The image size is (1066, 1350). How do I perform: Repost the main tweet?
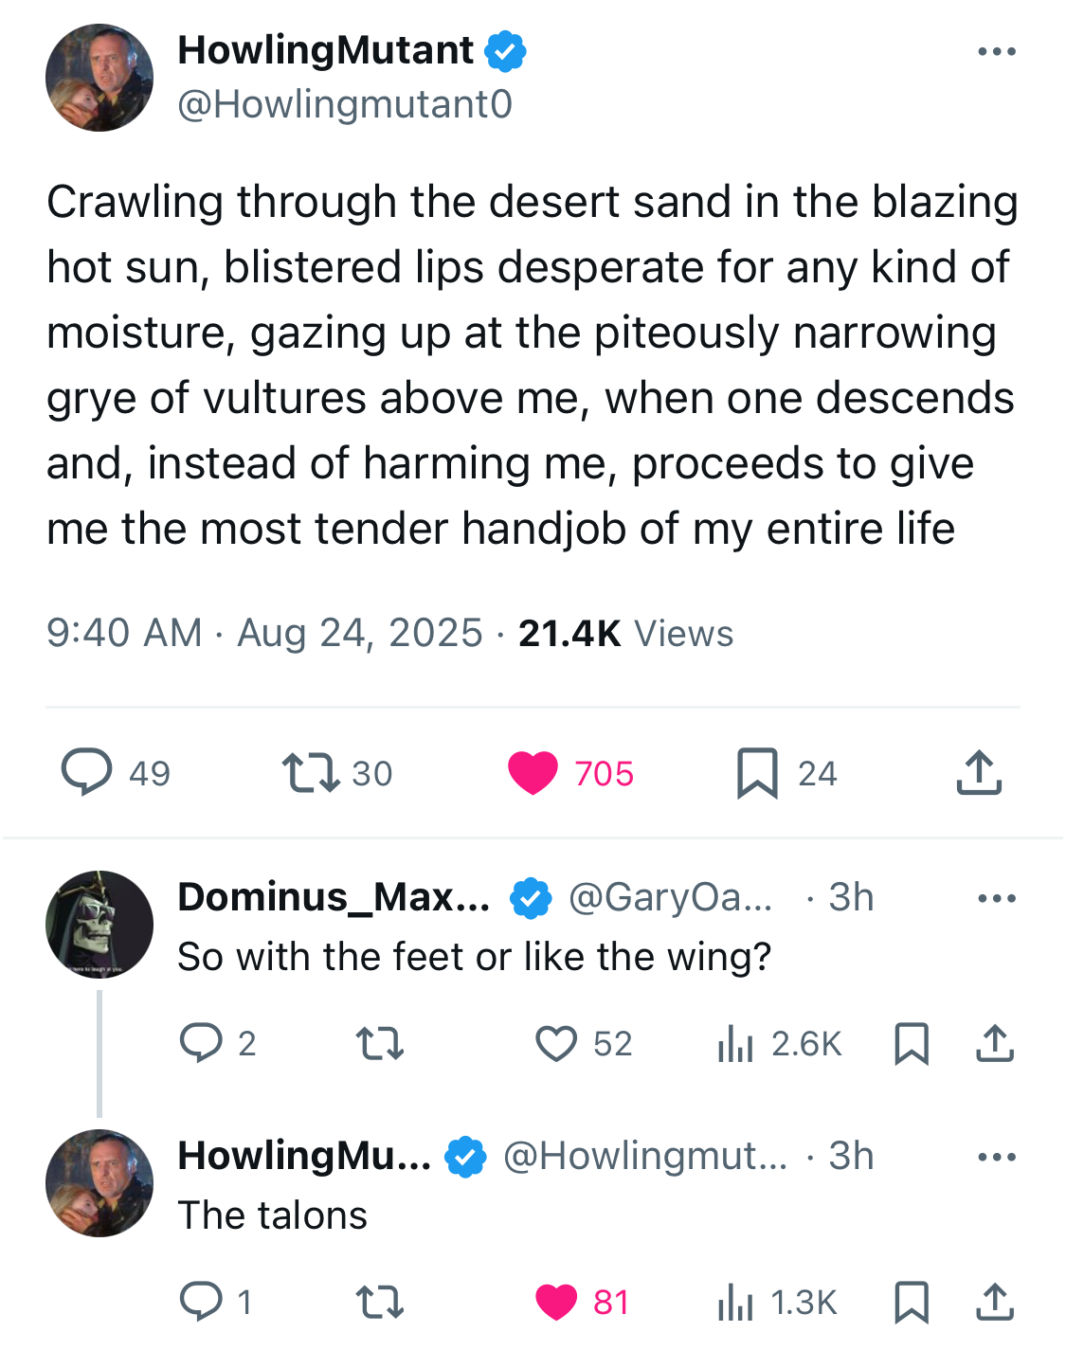(x=311, y=772)
